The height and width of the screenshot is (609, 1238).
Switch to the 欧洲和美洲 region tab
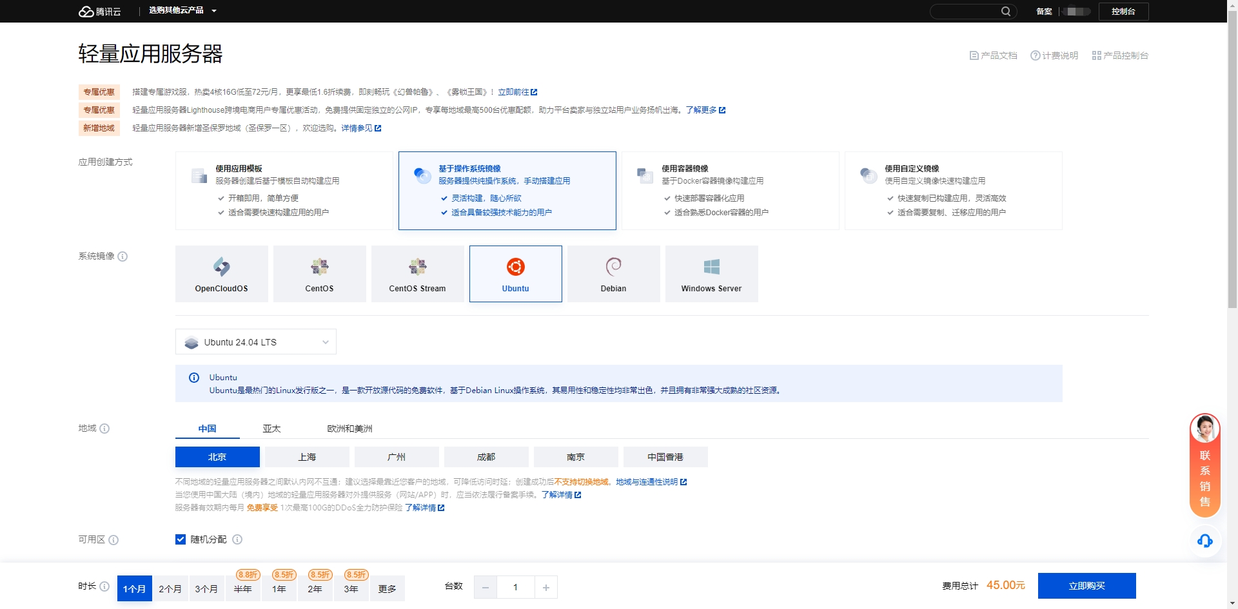349,429
